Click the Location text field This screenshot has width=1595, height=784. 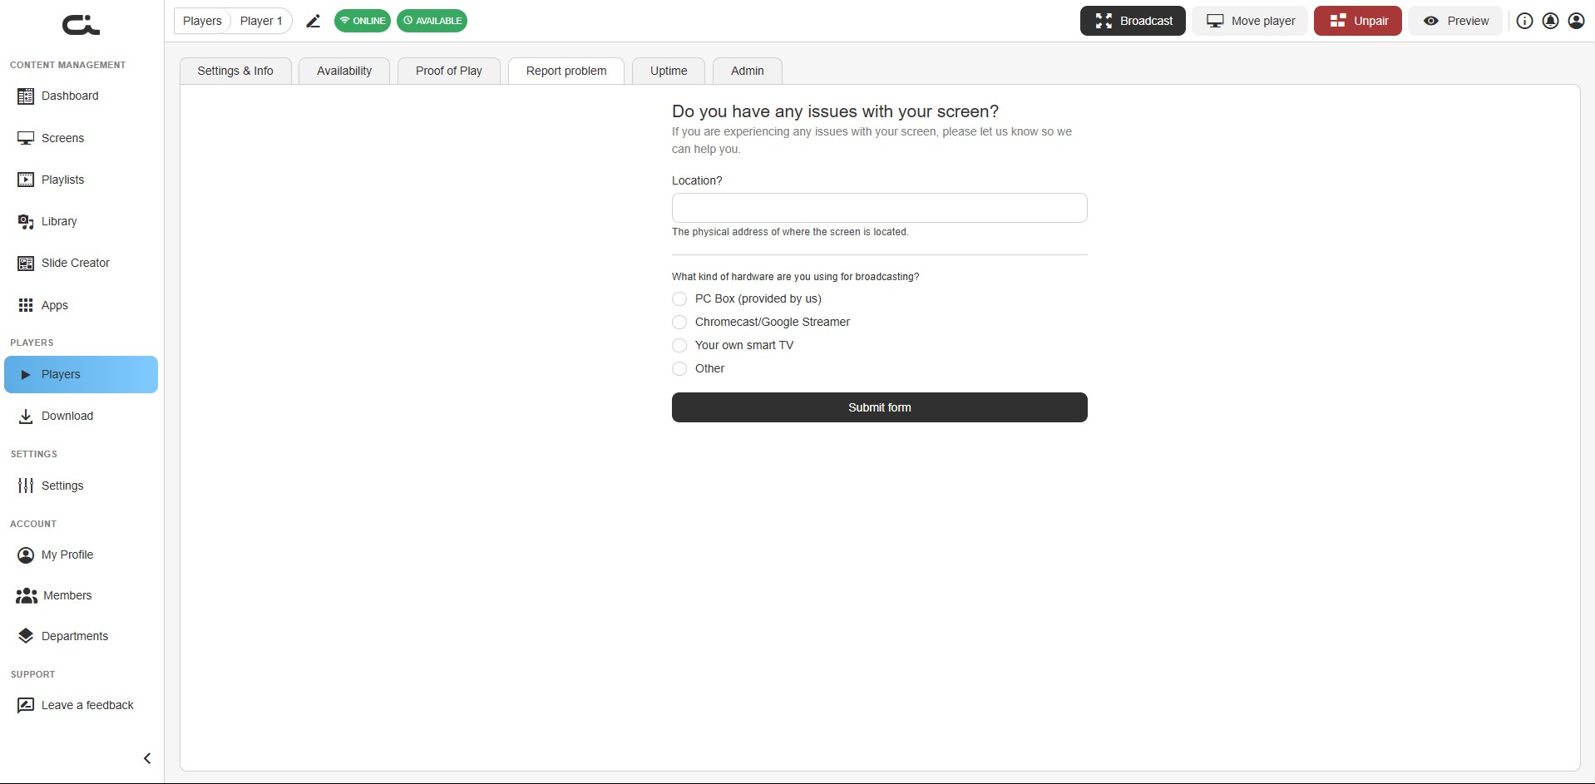pyautogui.click(x=879, y=208)
